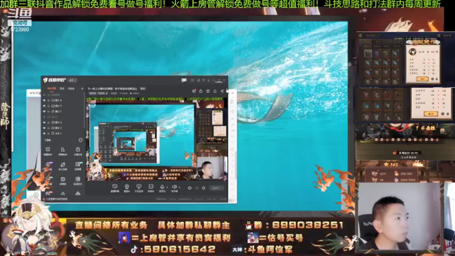Screen dimensions: 455x256
Task: Click the microphone icon in bottom toolbar
Action: (162, 187)
